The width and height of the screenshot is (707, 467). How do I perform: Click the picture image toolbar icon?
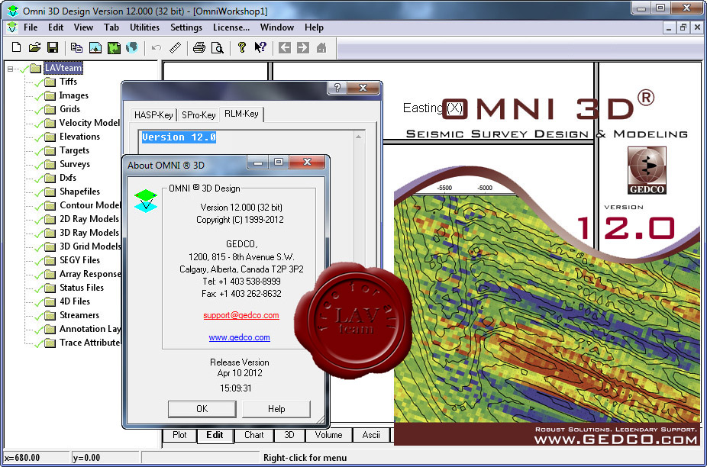pos(95,47)
